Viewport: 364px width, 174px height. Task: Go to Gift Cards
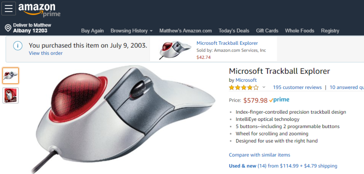coord(267,31)
